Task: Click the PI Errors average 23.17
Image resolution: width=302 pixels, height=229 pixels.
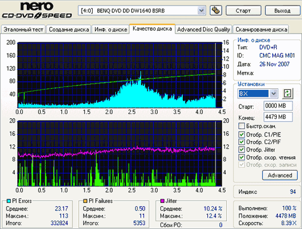Action: pyautogui.click(x=61, y=208)
